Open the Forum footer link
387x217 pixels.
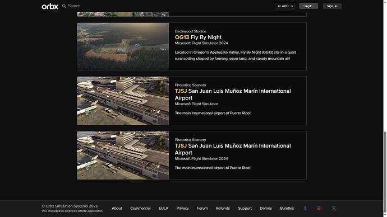tap(202, 208)
